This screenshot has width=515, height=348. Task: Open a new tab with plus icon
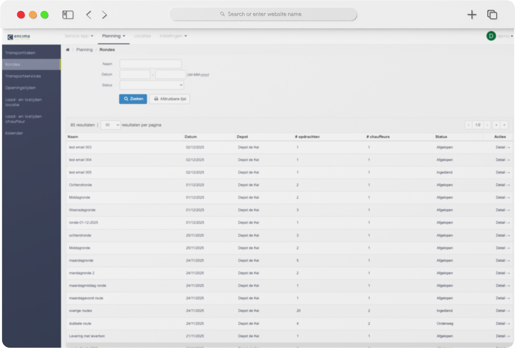(472, 15)
